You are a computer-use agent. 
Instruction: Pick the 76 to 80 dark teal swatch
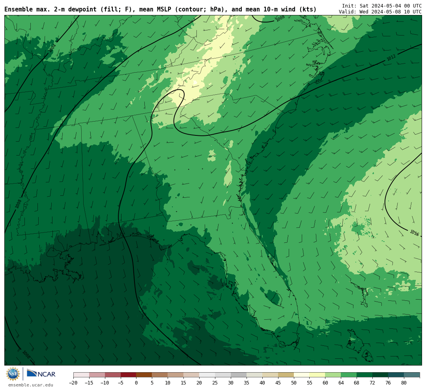click(x=396, y=375)
